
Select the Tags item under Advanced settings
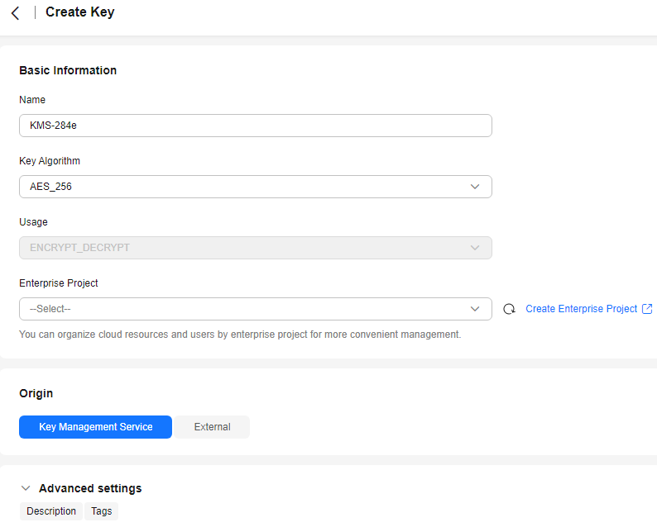coord(102,511)
